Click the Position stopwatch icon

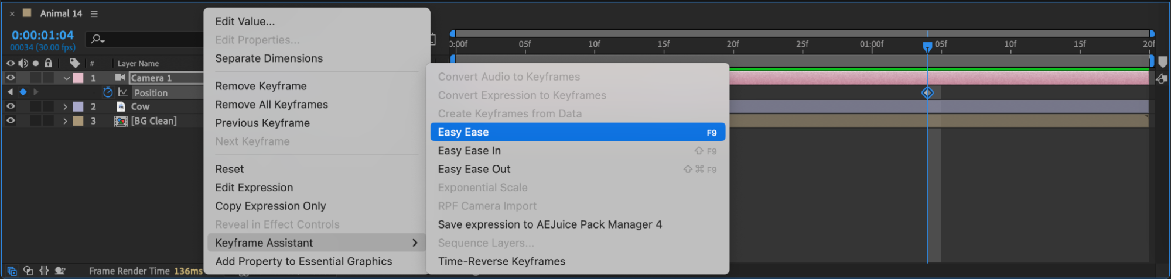coord(108,92)
